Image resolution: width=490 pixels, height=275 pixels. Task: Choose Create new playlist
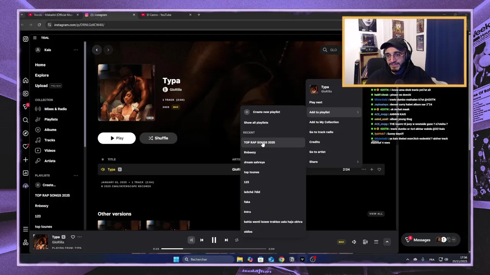[x=273, y=112]
